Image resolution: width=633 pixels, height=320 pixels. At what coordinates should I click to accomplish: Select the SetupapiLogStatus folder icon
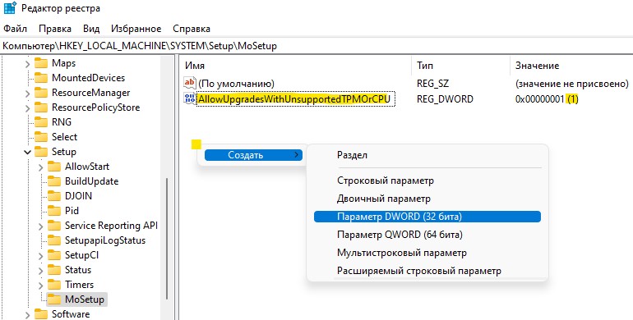tap(54, 240)
